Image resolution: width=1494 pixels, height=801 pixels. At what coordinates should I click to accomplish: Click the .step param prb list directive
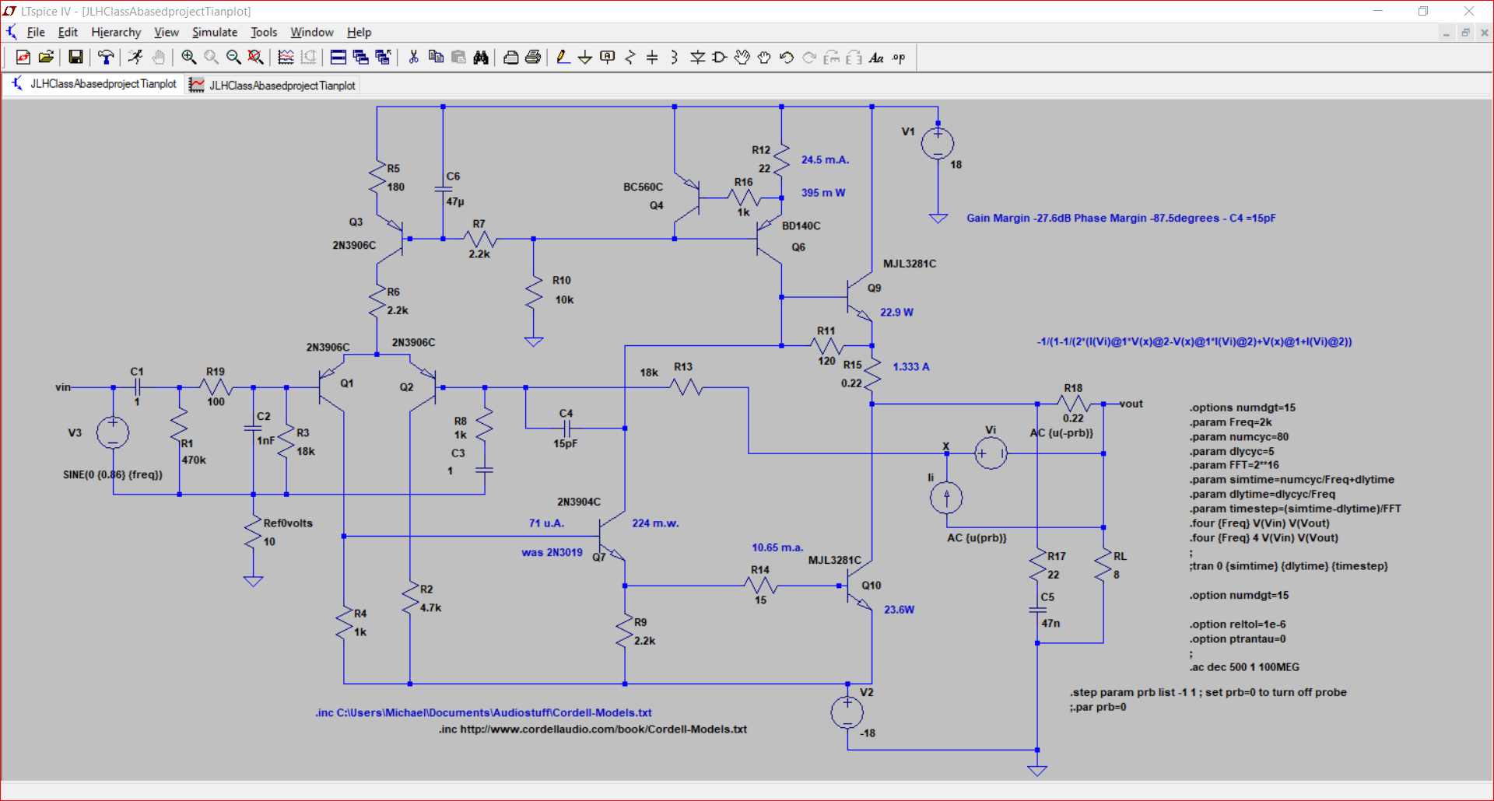[1208, 692]
